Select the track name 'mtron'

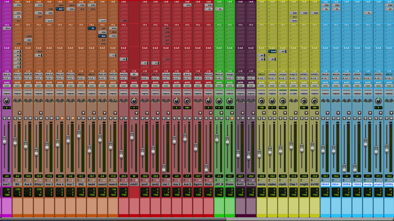(124, 184)
